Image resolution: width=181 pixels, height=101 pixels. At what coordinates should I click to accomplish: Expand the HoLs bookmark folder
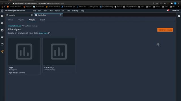[141, 7]
